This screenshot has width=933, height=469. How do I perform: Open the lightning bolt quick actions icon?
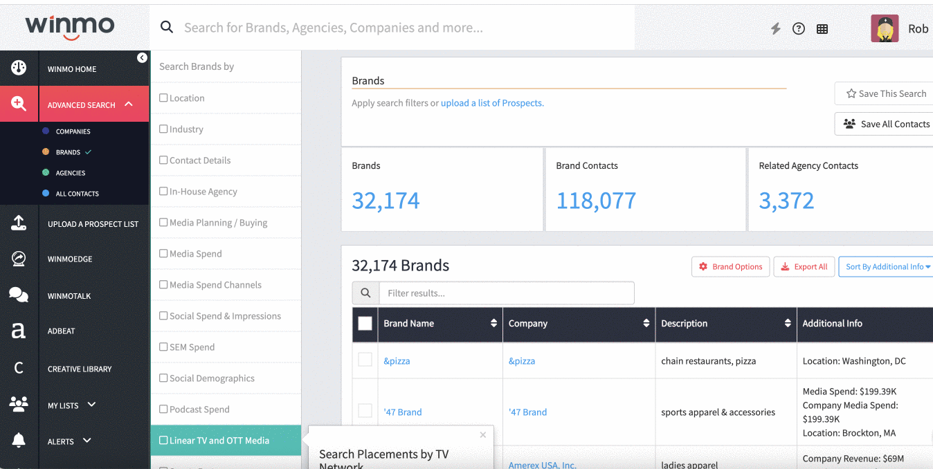click(x=776, y=28)
